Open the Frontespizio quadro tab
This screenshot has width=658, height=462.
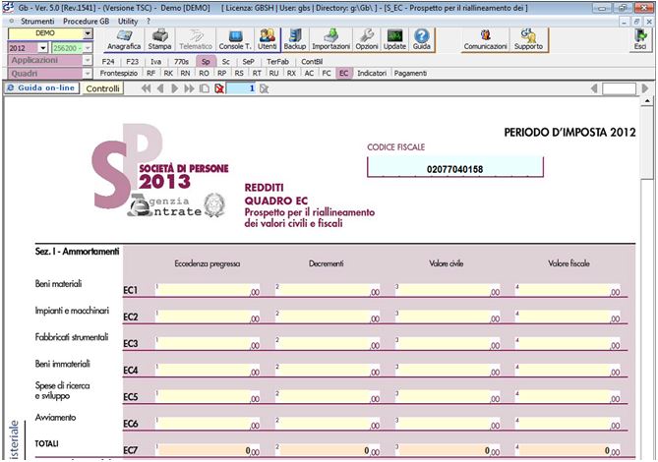click(x=119, y=74)
